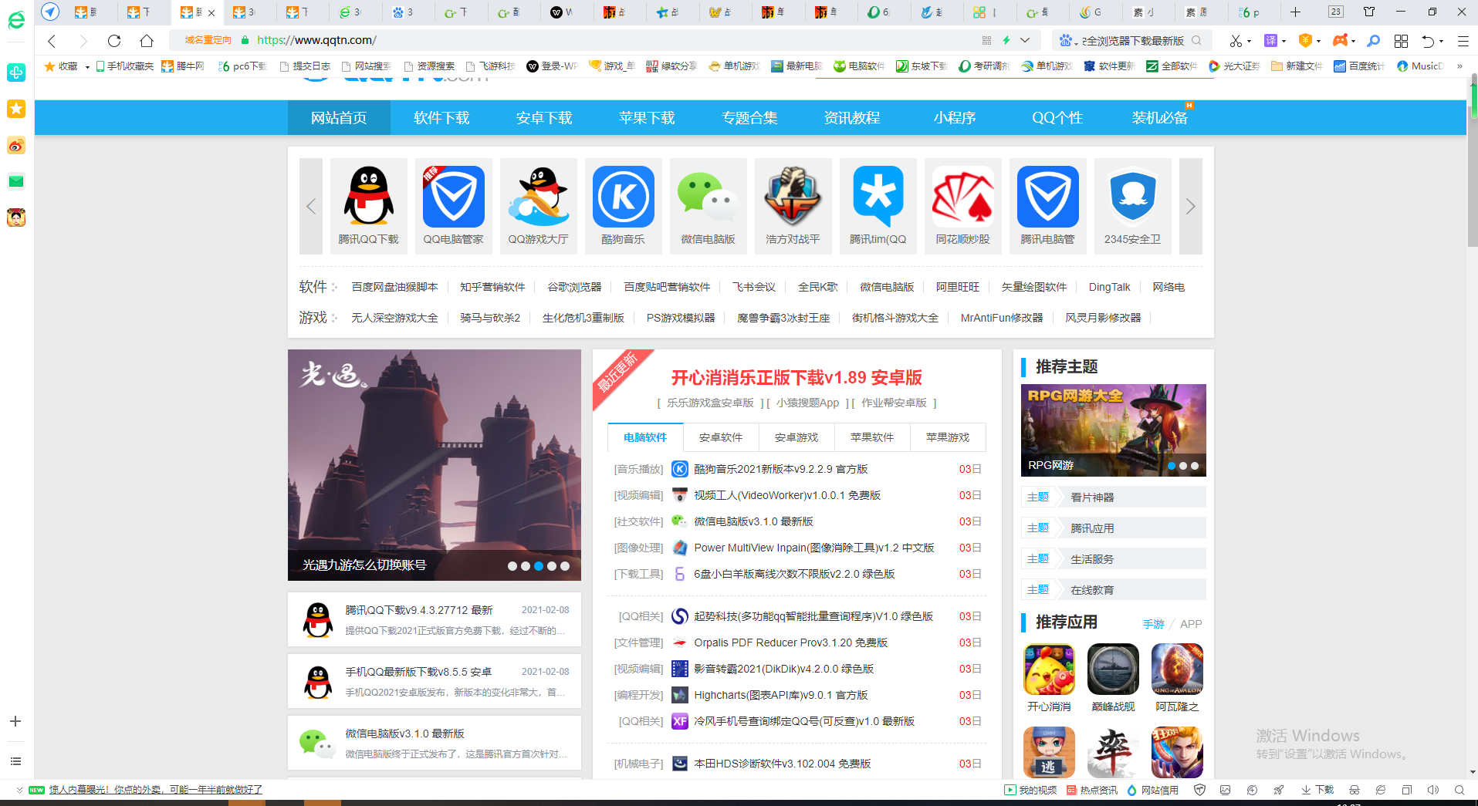This screenshot has width=1478, height=806.
Task: Open the screenshot tool dropdown arrow
Action: click(1249, 42)
